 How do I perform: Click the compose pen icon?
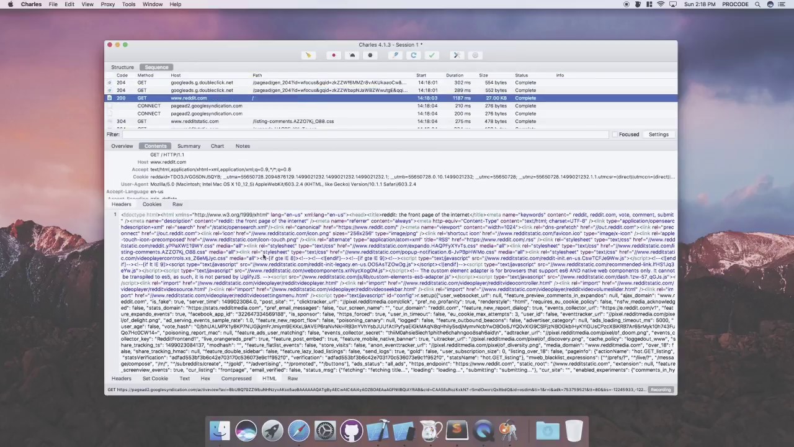click(395, 55)
